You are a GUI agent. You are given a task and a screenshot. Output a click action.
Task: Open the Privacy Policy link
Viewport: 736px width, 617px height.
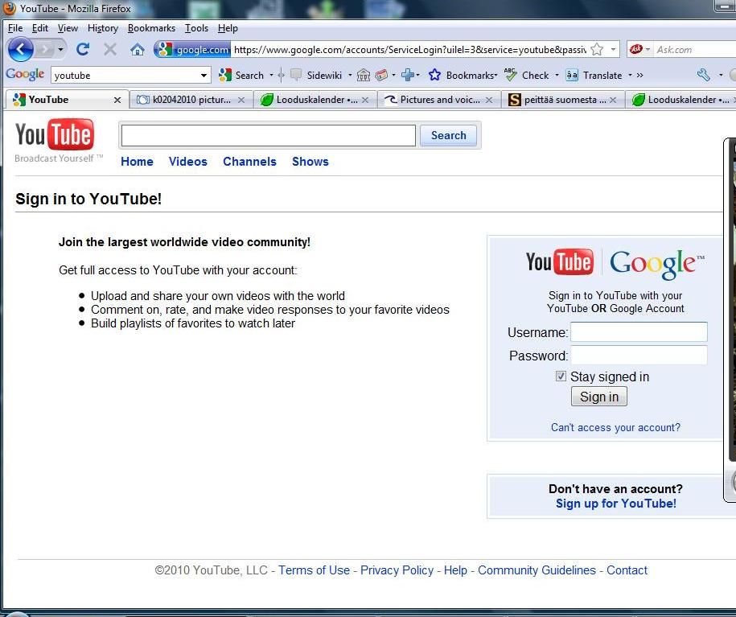(x=397, y=570)
